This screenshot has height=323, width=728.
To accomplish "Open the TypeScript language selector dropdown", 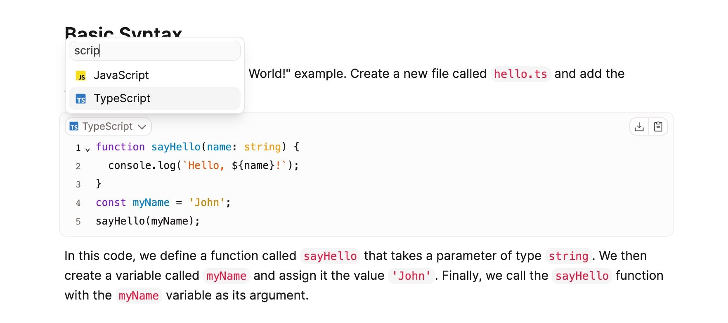I will (x=108, y=126).
